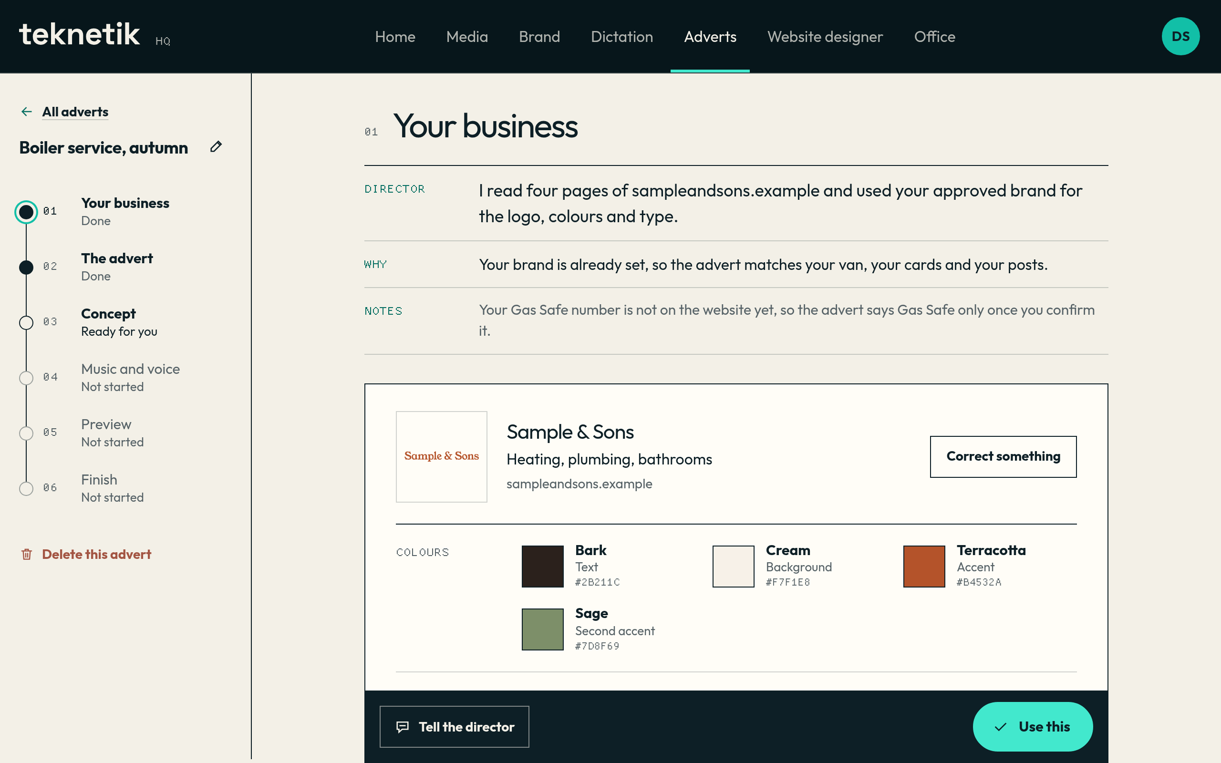Click the Correct something button
This screenshot has width=1221, height=763.
click(x=1003, y=456)
